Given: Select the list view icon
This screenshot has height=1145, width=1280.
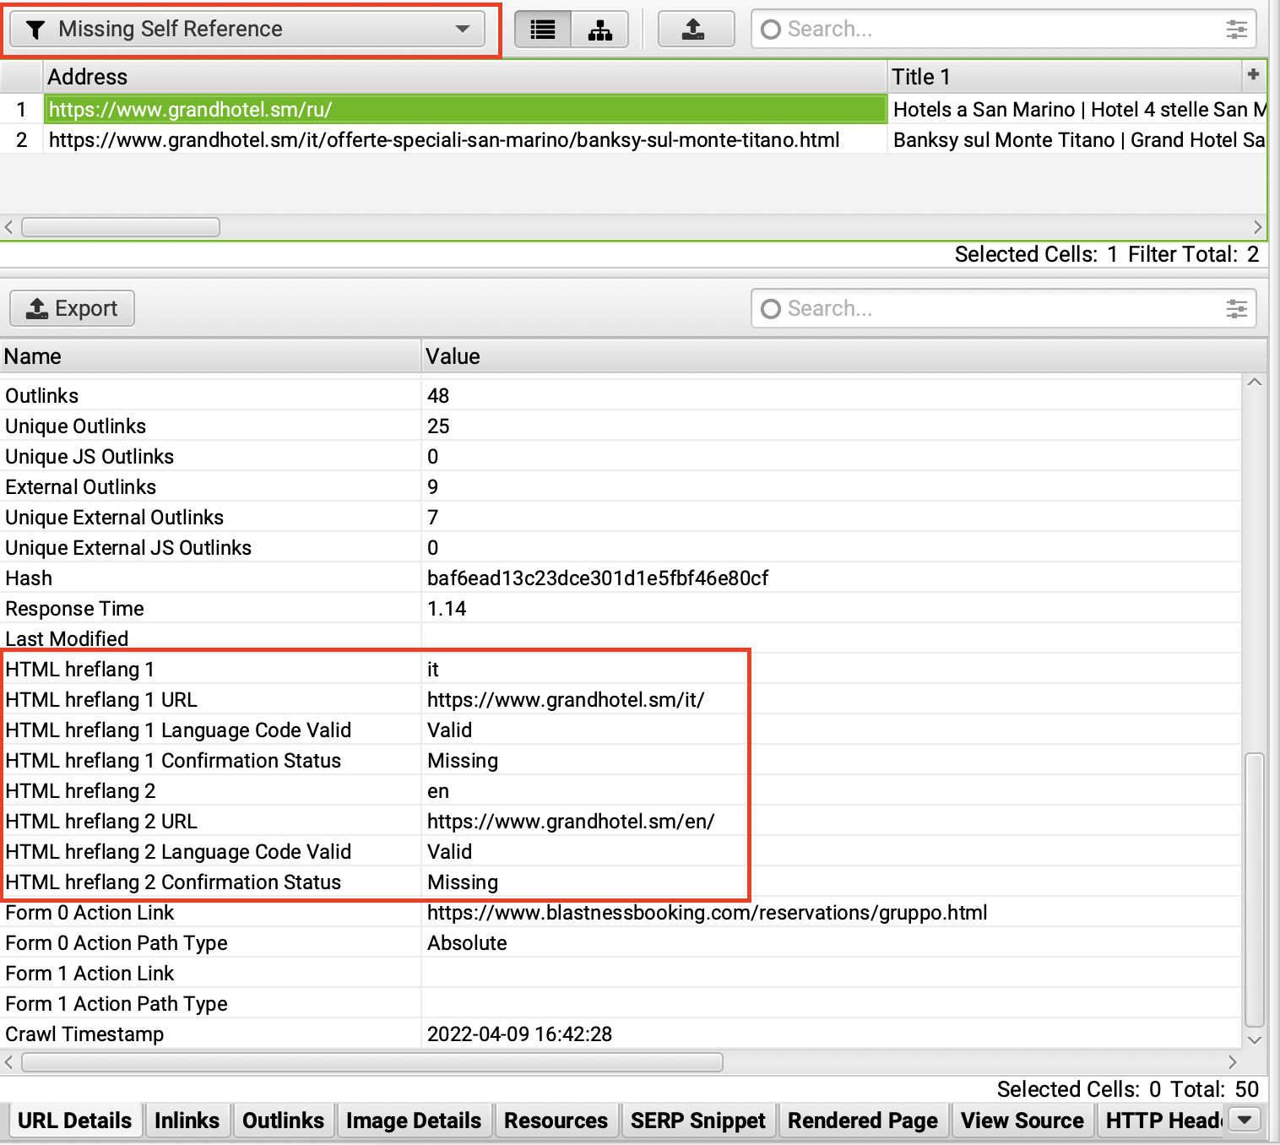Looking at the screenshot, I should pos(541,29).
